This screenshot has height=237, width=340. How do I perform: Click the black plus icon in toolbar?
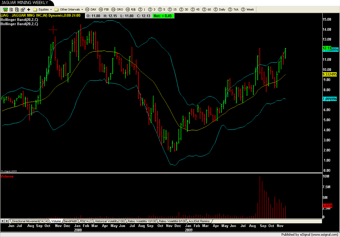[29, 9]
